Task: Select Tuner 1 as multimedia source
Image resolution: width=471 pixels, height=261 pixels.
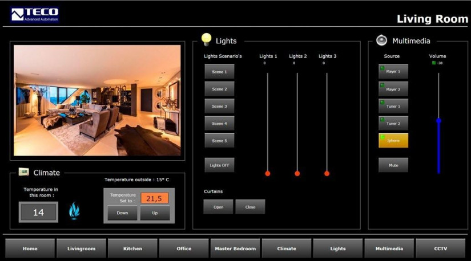Action: click(393, 106)
